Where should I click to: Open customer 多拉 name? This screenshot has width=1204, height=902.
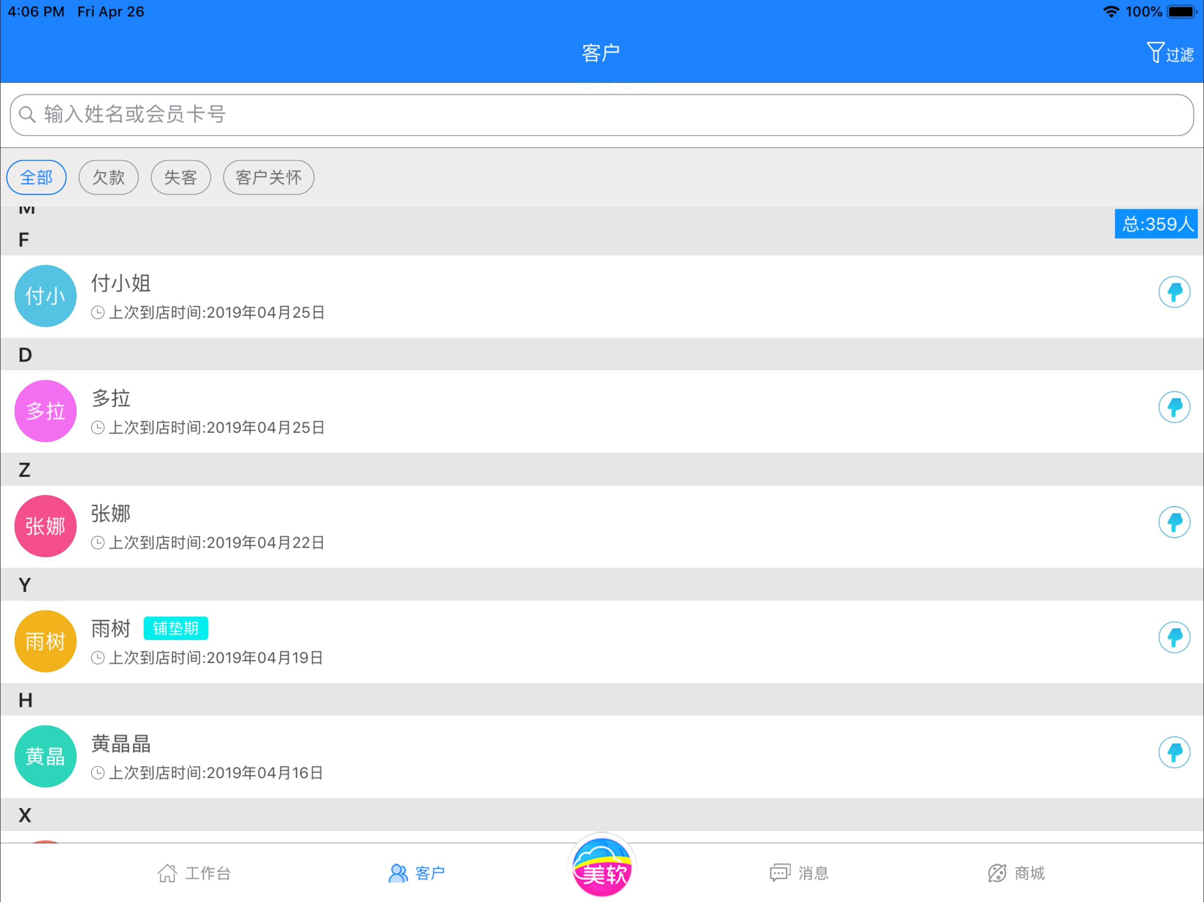click(x=111, y=398)
